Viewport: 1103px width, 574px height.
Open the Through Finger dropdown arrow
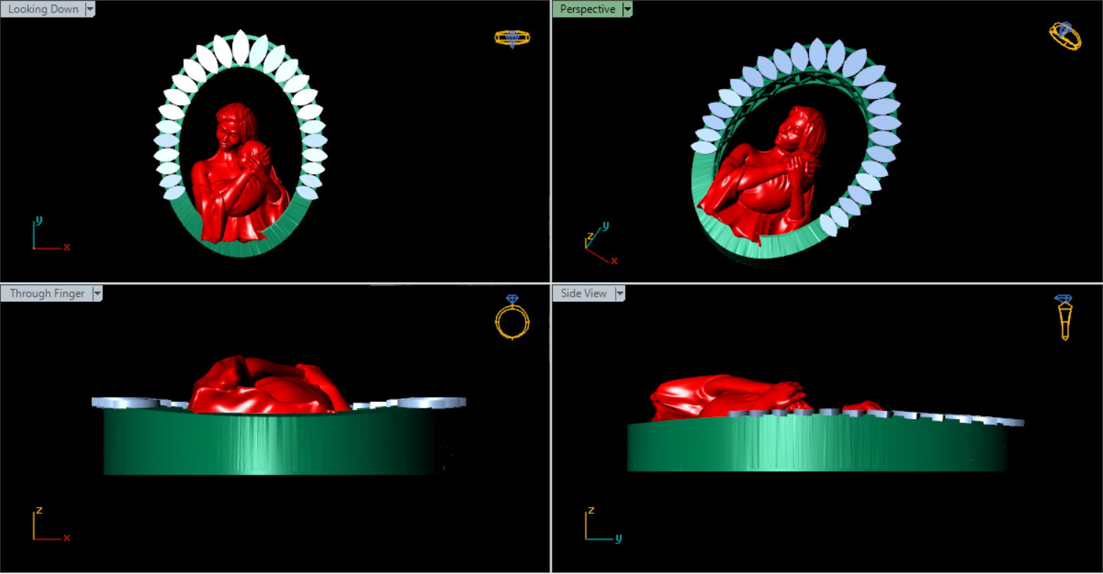[97, 294]
